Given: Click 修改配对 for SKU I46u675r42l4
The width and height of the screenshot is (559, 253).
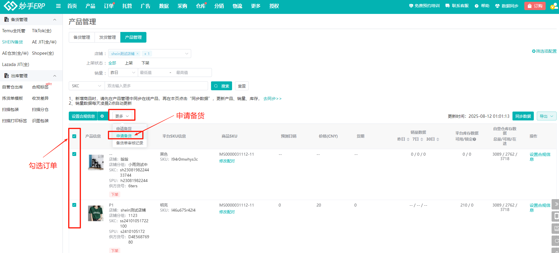Looking at the screenshot, I should tap(227, 212).
